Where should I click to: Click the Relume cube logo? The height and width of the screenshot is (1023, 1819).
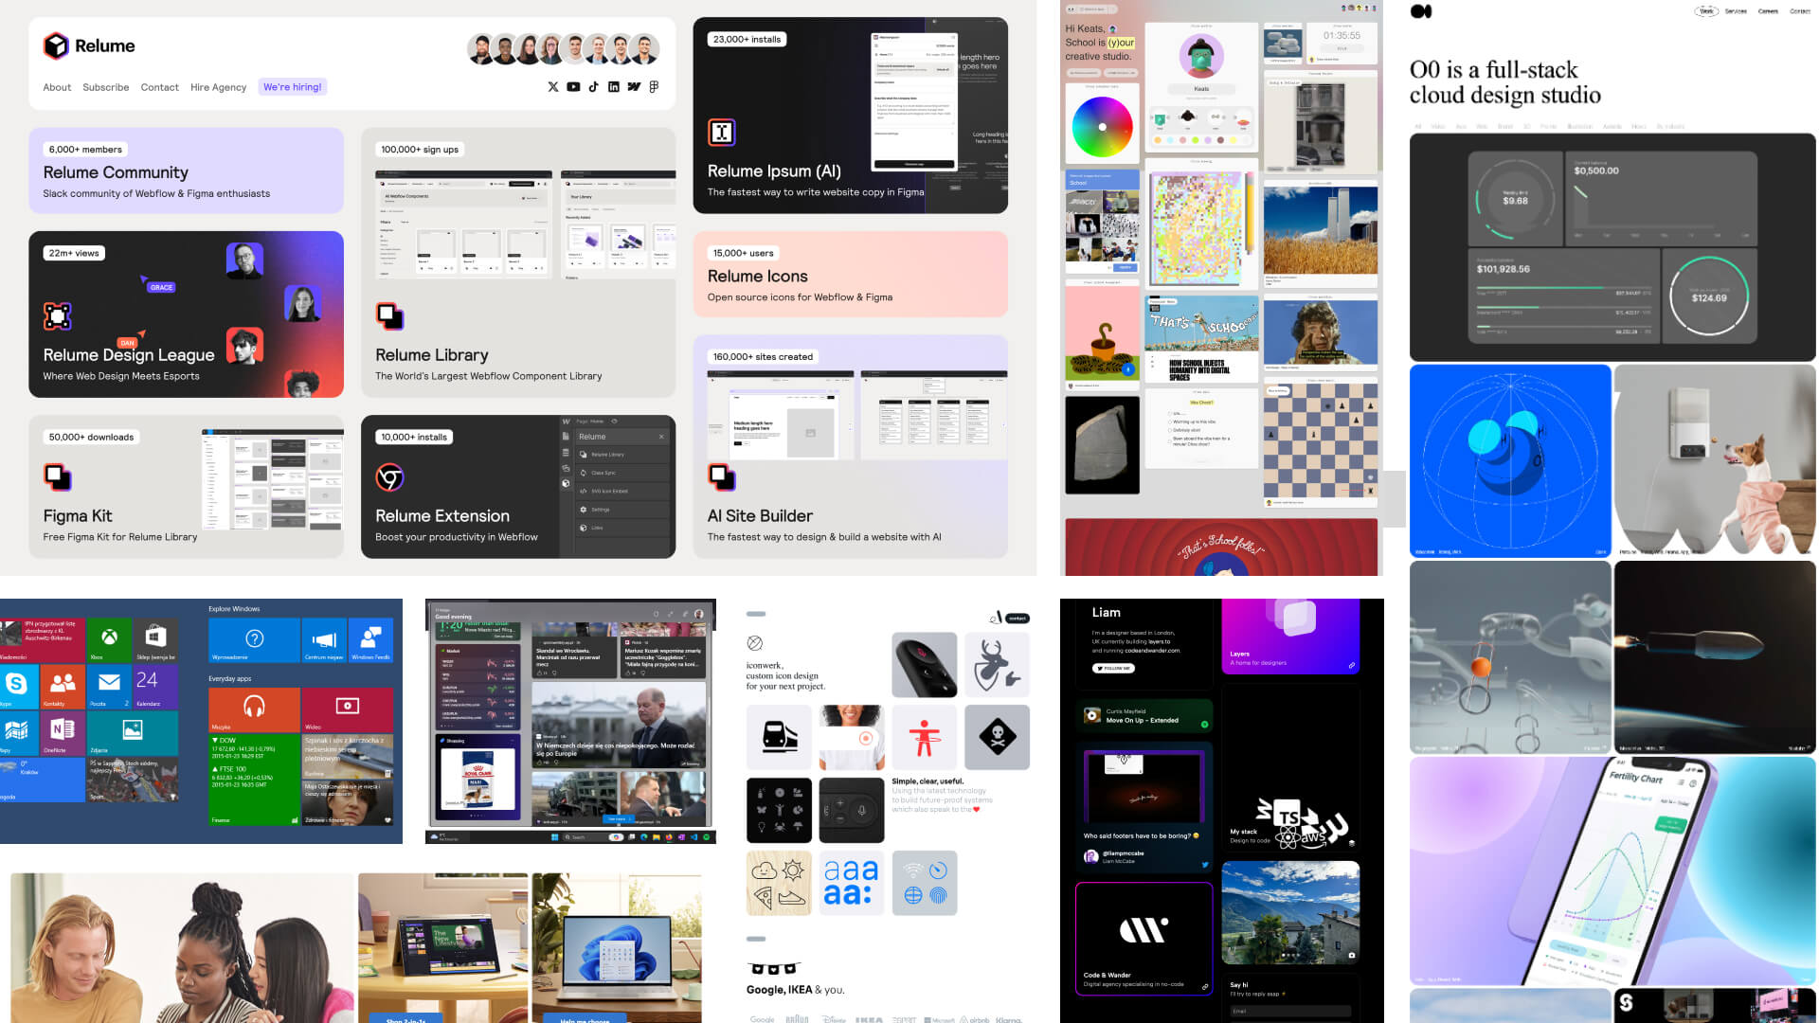coord(56,45)
